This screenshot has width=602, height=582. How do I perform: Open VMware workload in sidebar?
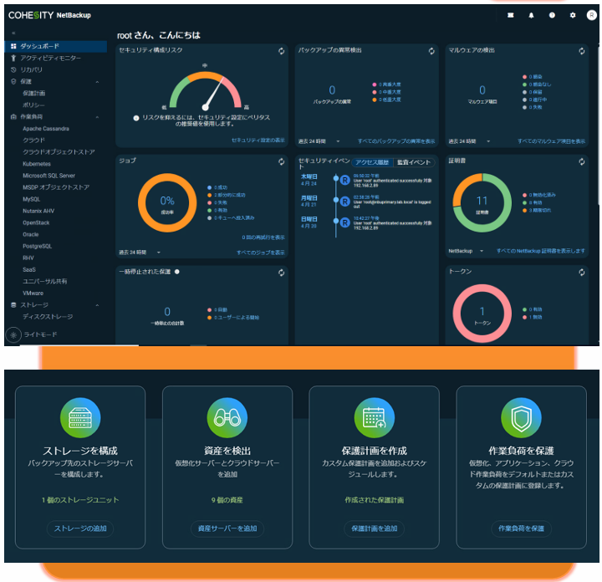(33, 294)
